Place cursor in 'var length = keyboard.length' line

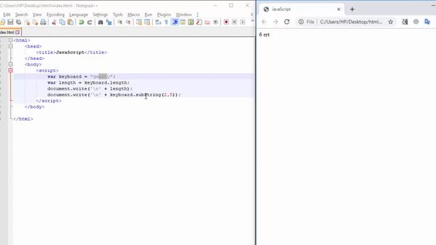tap(89, 83)
